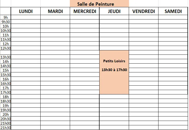
Task: Select the JEUDI column header
Action: [x=114, y=11]
